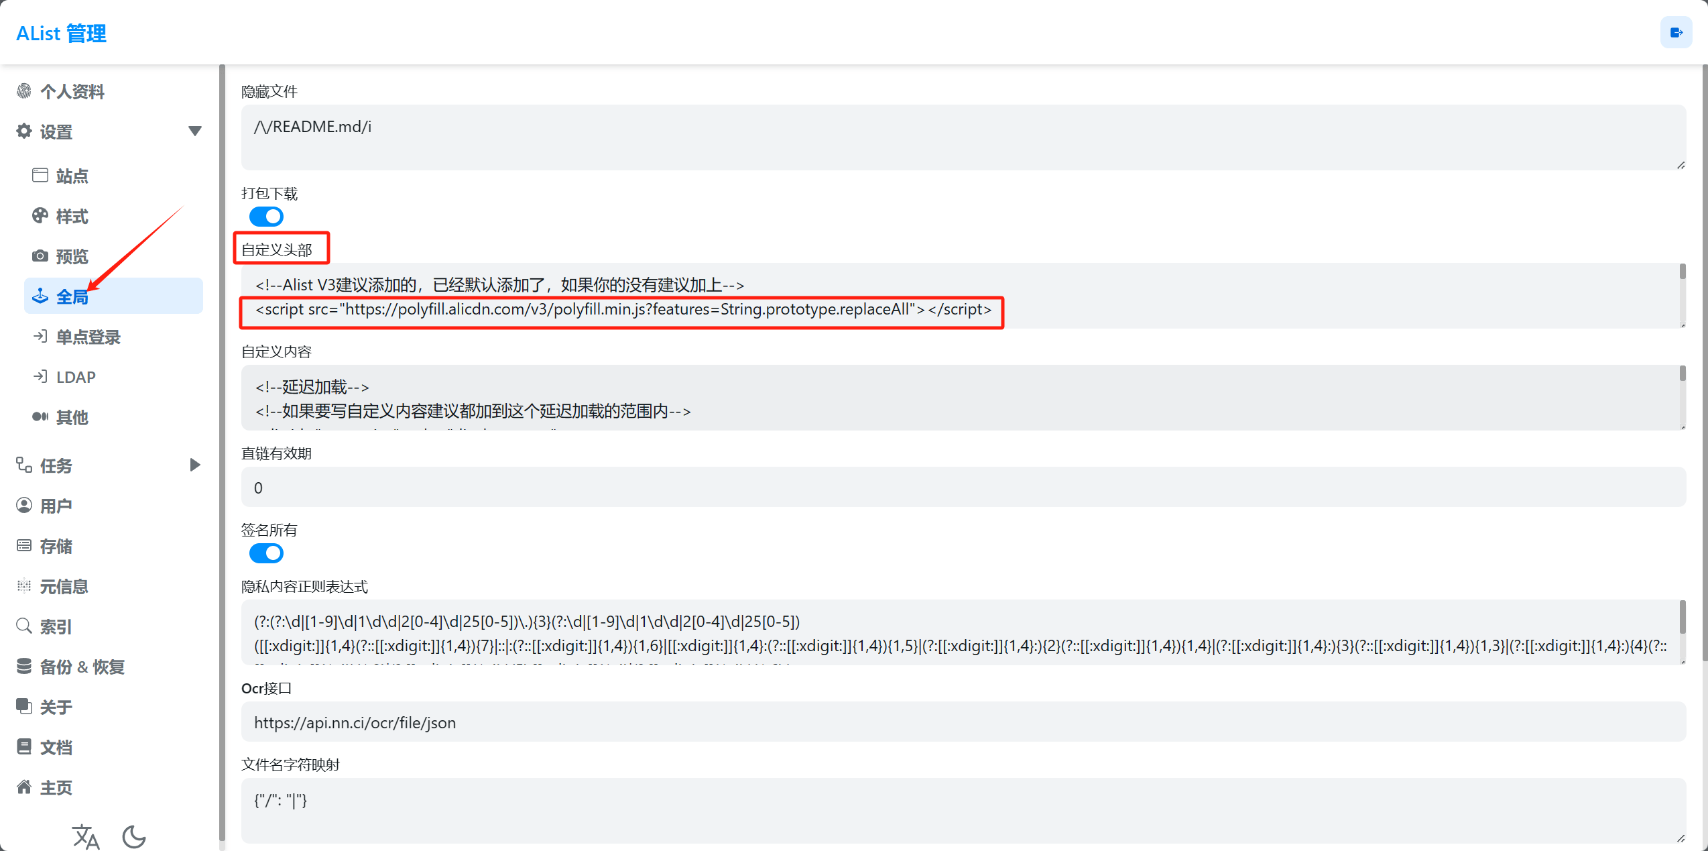Expand the 任务 submenu arrow
1708x851 pixels.
click(195, 465)
